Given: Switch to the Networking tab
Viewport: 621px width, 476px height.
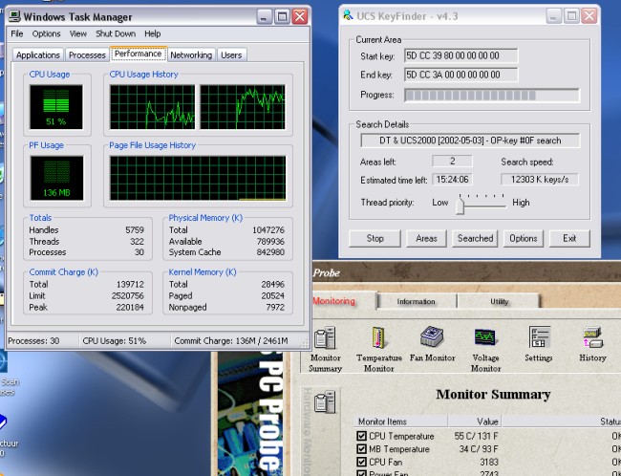Looking at the screenshot, I should pos(191,55).
